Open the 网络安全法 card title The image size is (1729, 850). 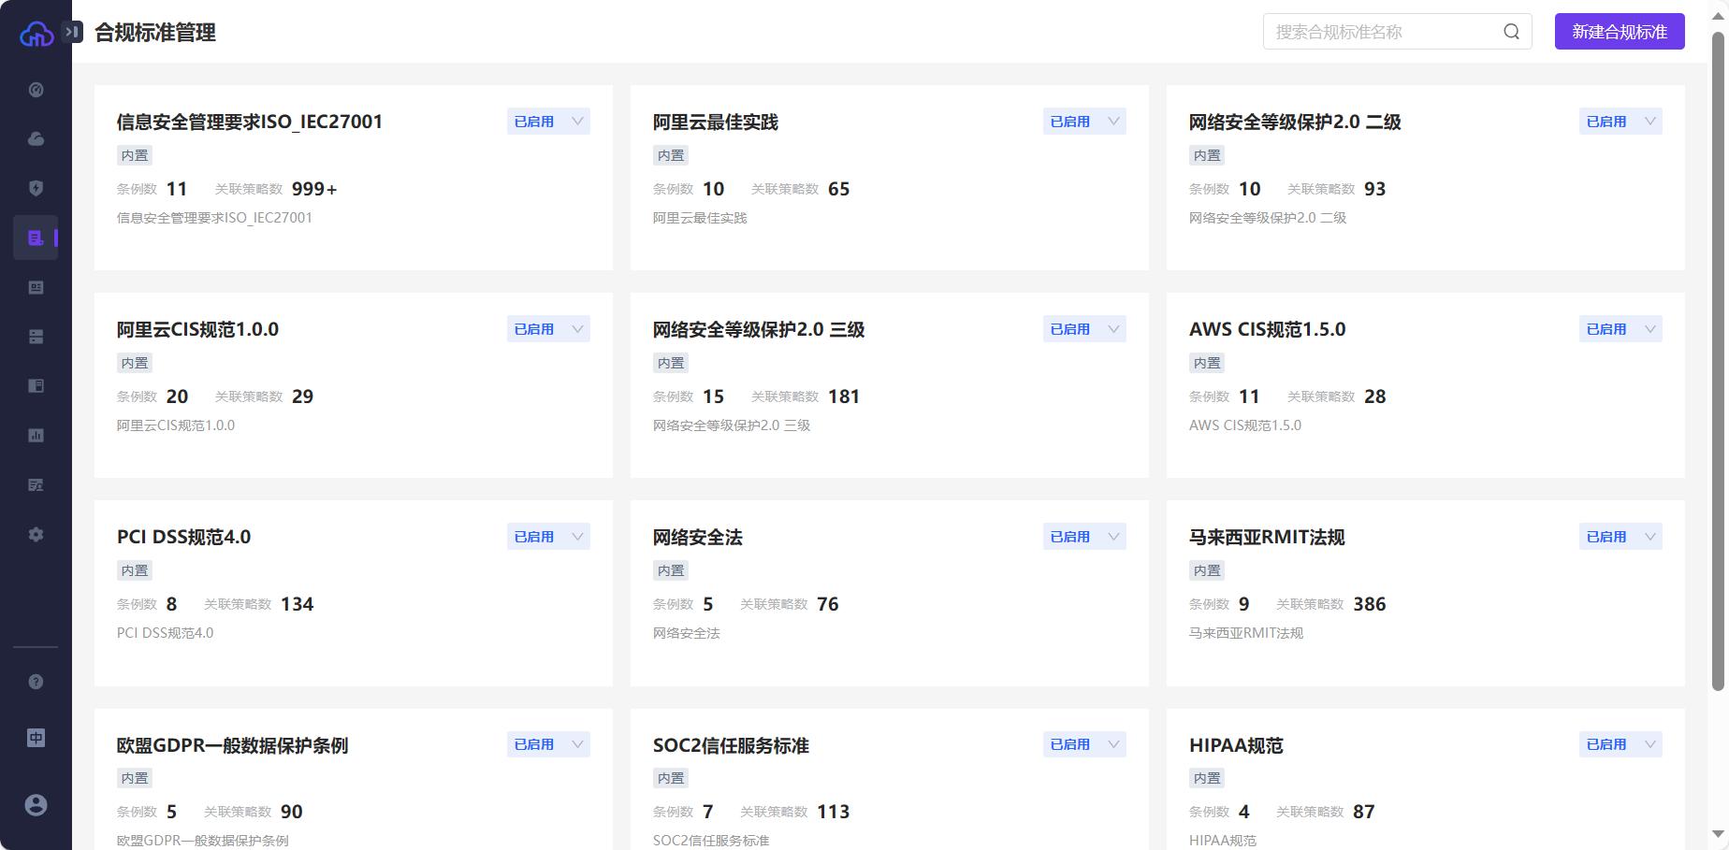click(x=698, y=537)
